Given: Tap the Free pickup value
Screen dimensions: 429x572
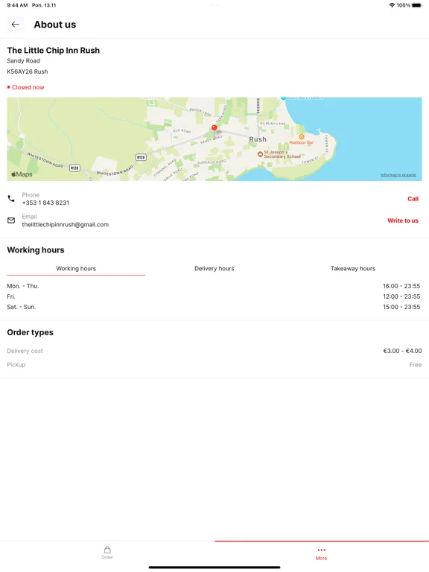Looking at the screenshot, I should (x=416, y=365).
